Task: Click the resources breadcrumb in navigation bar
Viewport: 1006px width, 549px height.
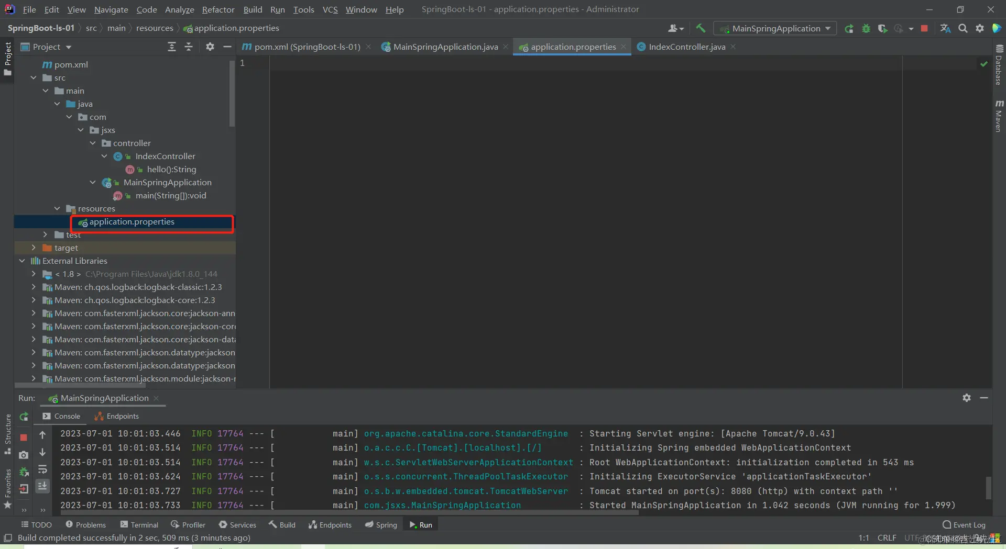Action: (x=155, y=28)
